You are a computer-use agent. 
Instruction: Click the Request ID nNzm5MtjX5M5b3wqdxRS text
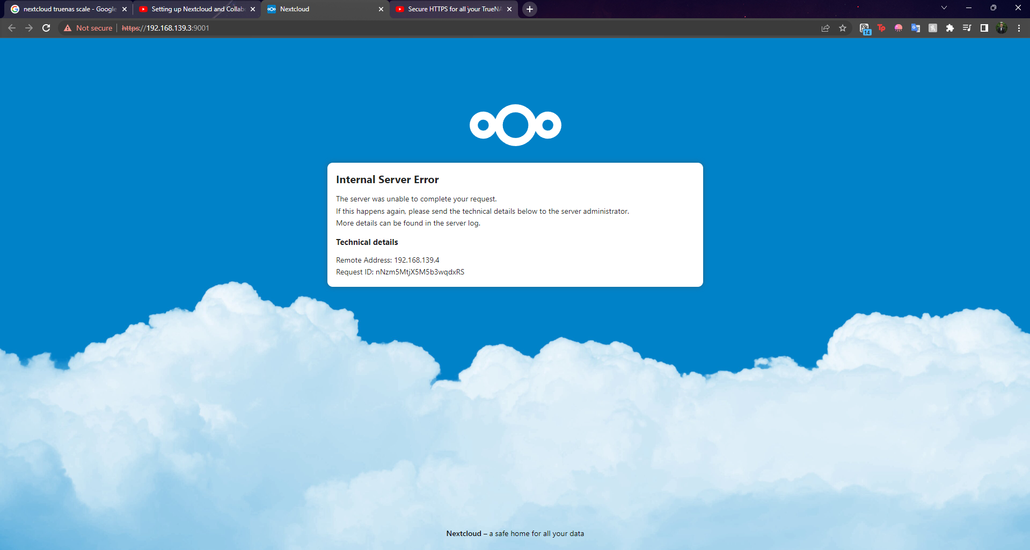point(400,272)
